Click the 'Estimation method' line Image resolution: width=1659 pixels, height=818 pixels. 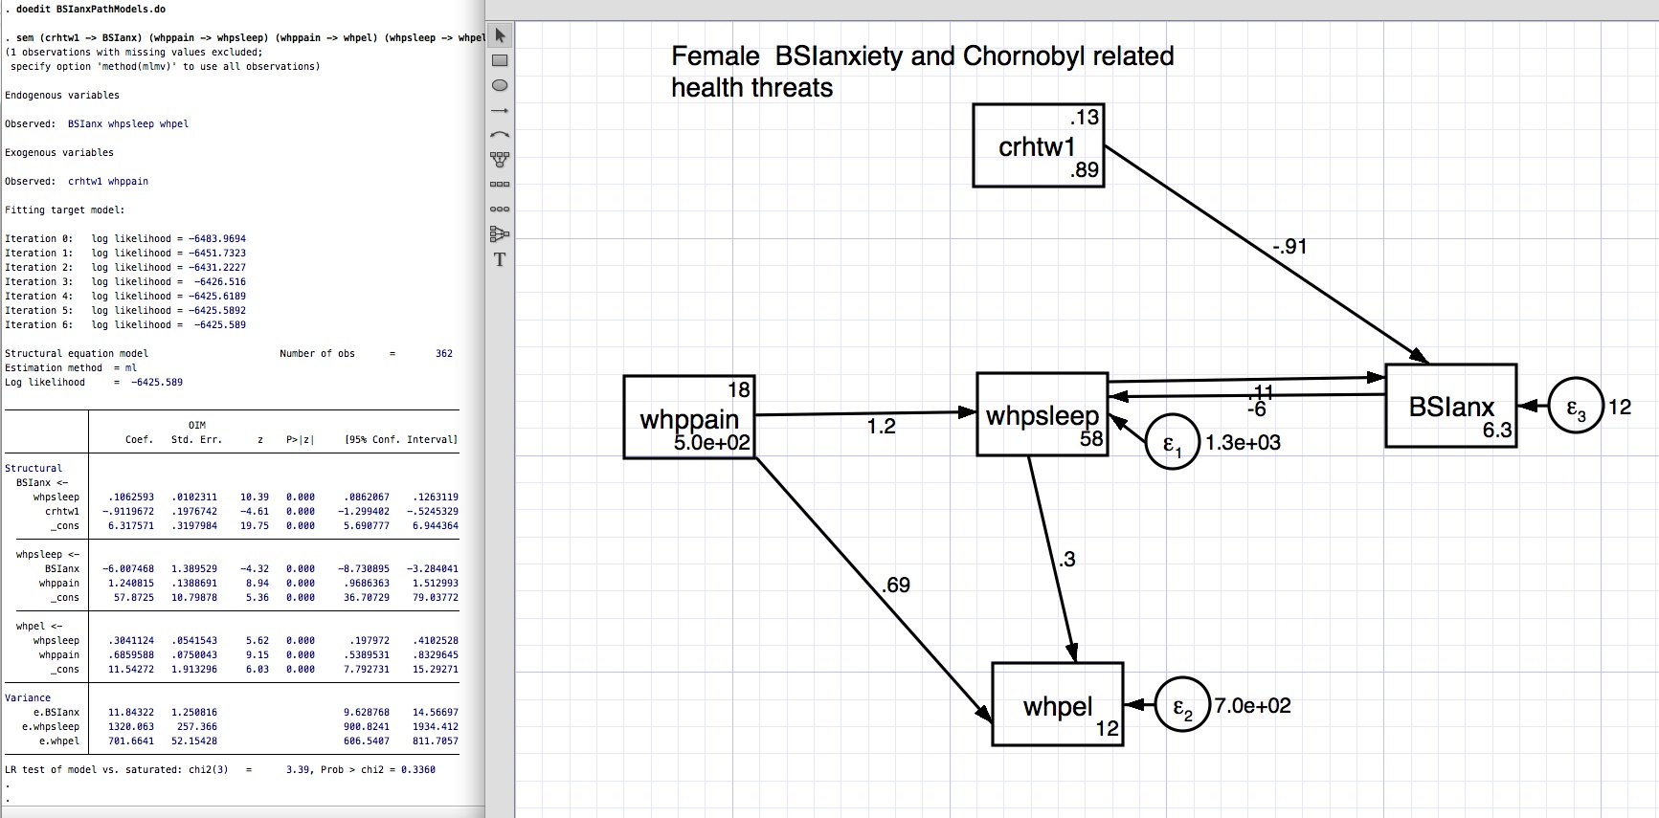(x=71, y=368)
